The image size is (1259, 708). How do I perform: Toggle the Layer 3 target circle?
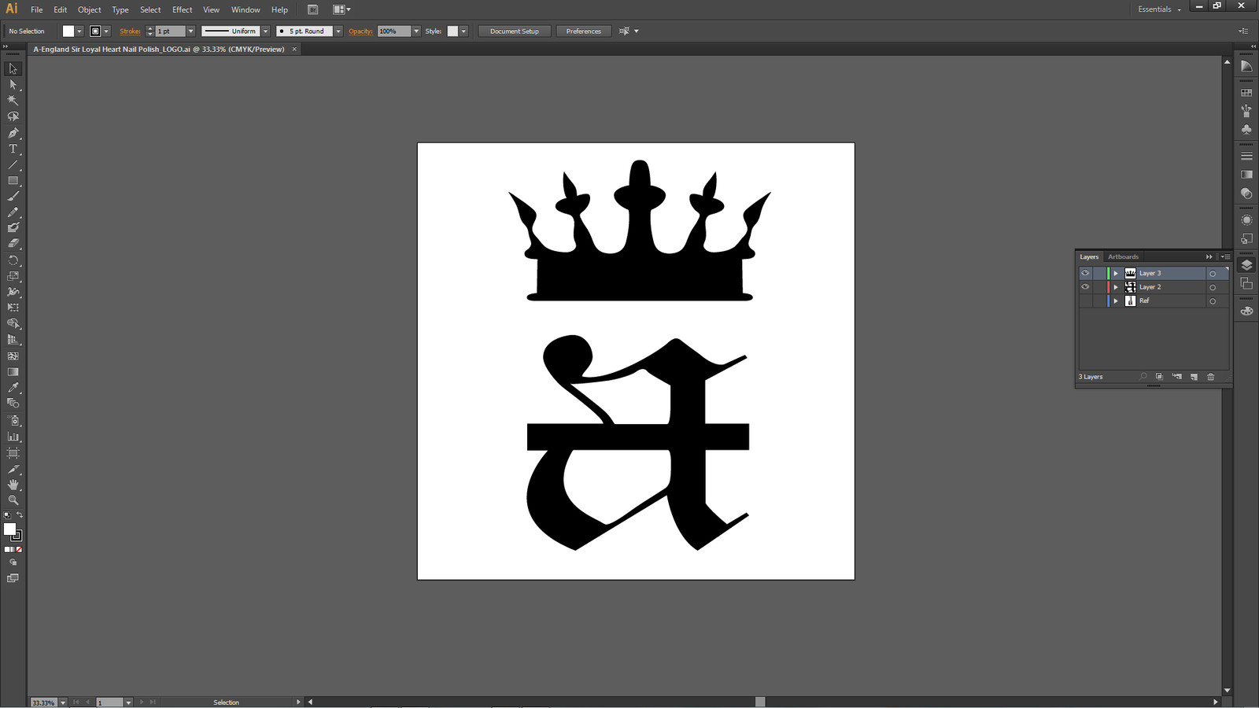[x=1213, y=274]
